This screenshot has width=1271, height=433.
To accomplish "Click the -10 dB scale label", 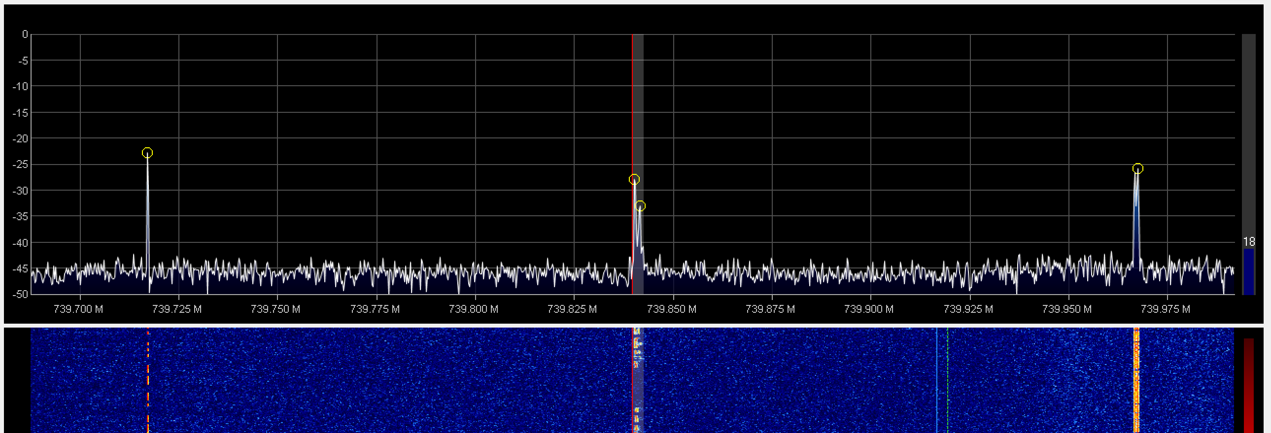I will tap(21, 86).
